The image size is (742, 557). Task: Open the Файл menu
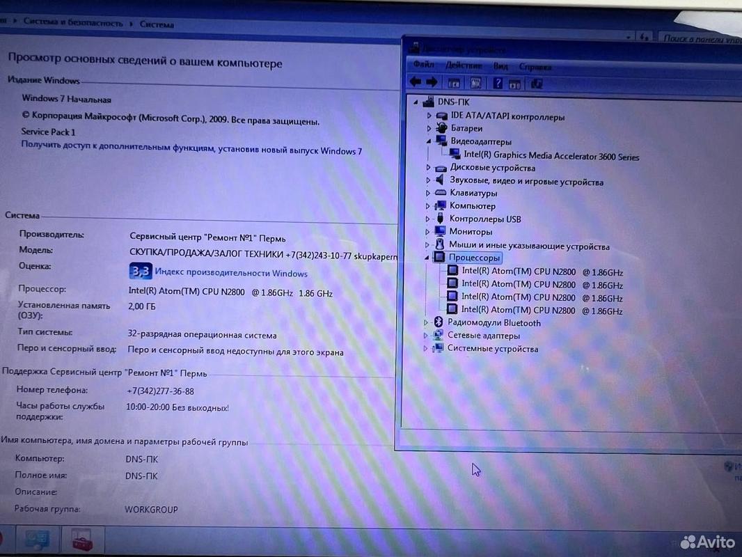(x=423, y=64)
